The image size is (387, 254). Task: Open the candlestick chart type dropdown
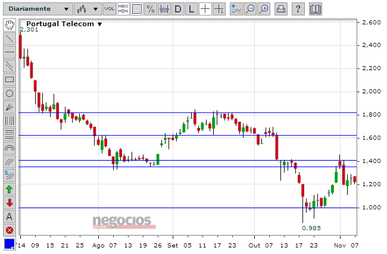coord(88,9)
